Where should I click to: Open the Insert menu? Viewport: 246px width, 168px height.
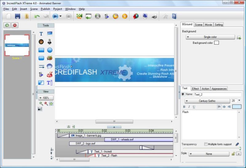[23, 9]
